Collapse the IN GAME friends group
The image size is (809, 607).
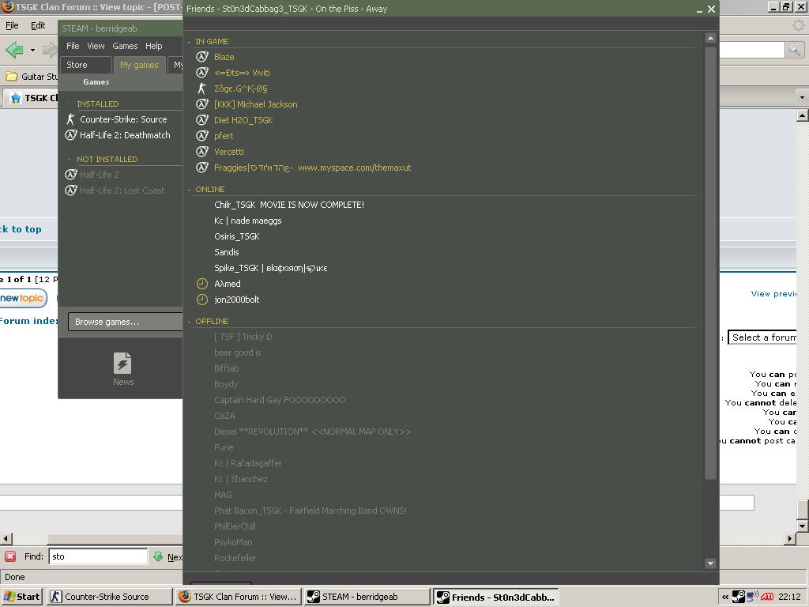click(x=190, y=41)
